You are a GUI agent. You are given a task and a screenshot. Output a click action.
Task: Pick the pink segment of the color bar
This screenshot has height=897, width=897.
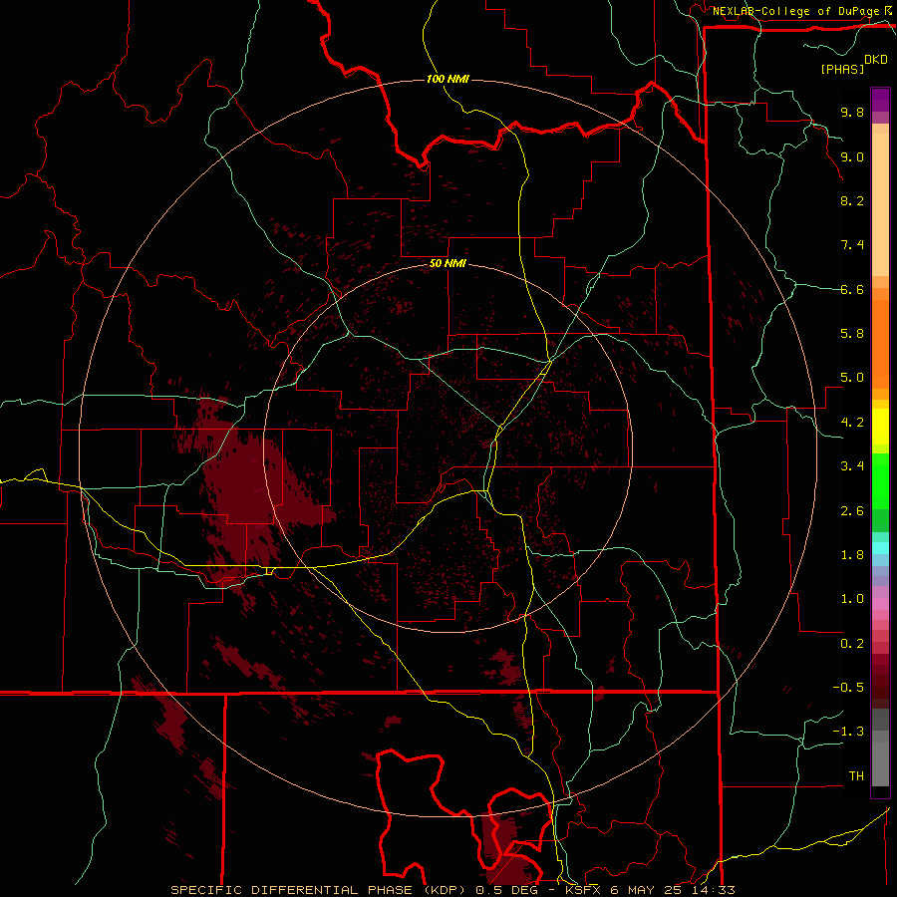[x=880, y=604]
